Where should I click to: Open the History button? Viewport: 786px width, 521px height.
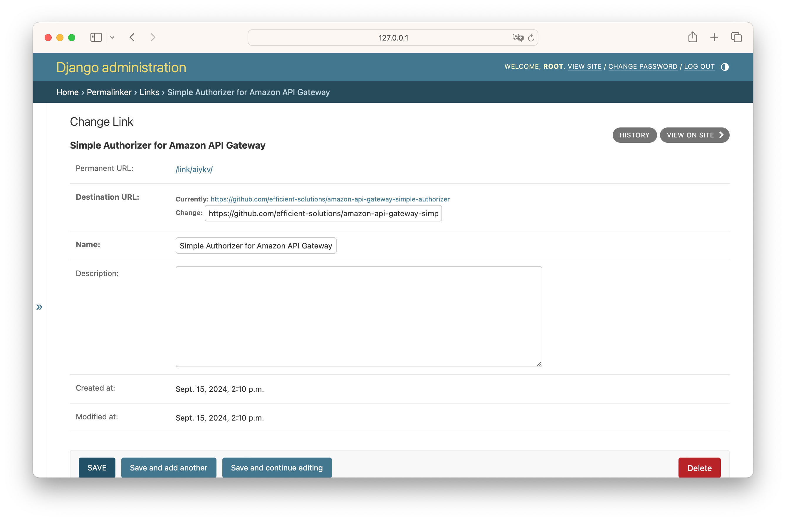click(634, 135)
